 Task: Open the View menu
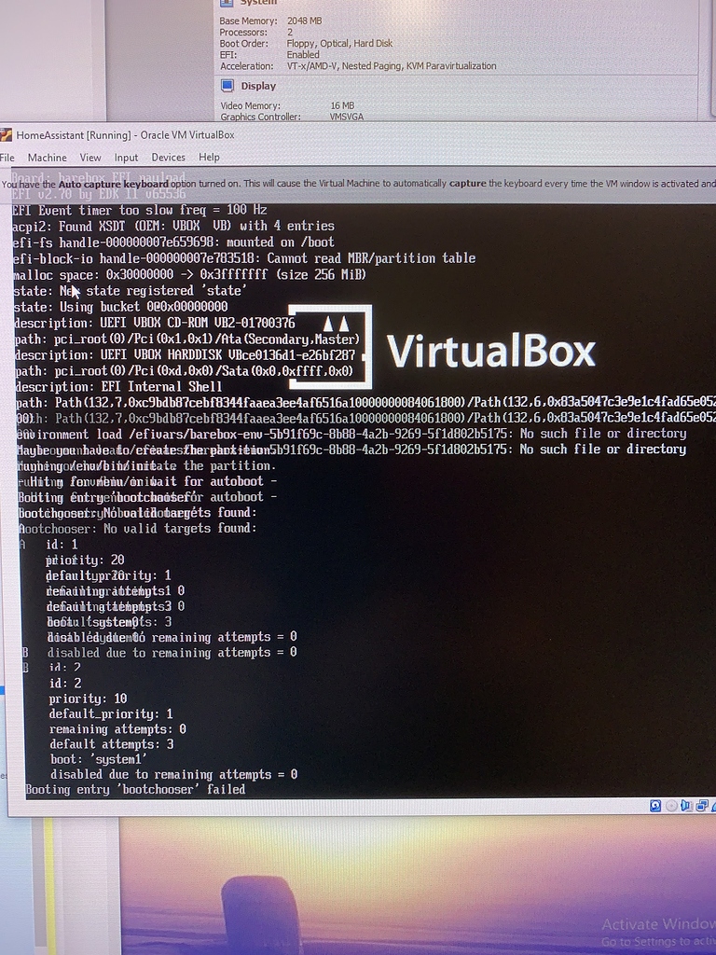[x=90, y=158]
